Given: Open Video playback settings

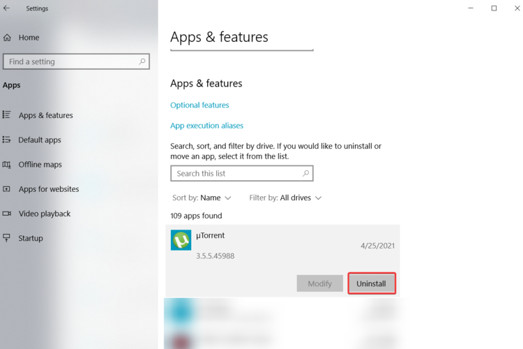Looking at the screenshot, I should click(x=45, y=214).
